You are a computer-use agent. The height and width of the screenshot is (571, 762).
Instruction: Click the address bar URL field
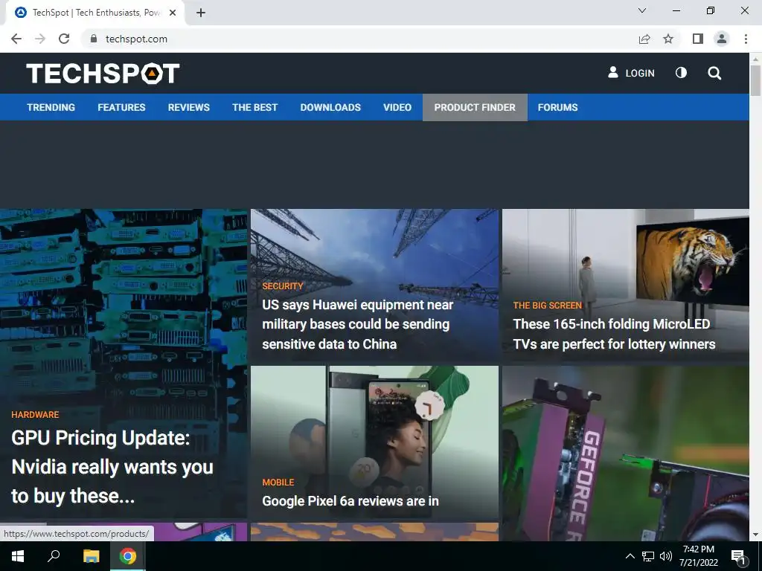point(359,39)
